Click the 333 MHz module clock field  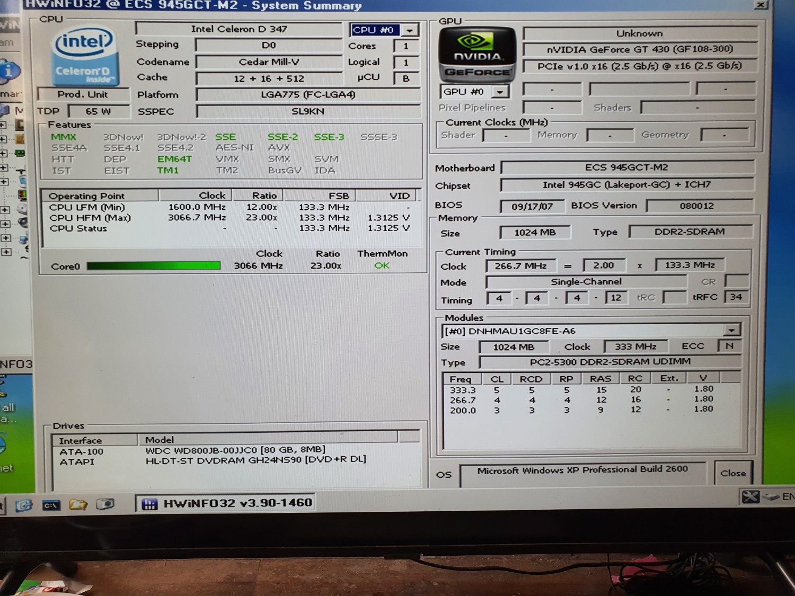point(635,347)
